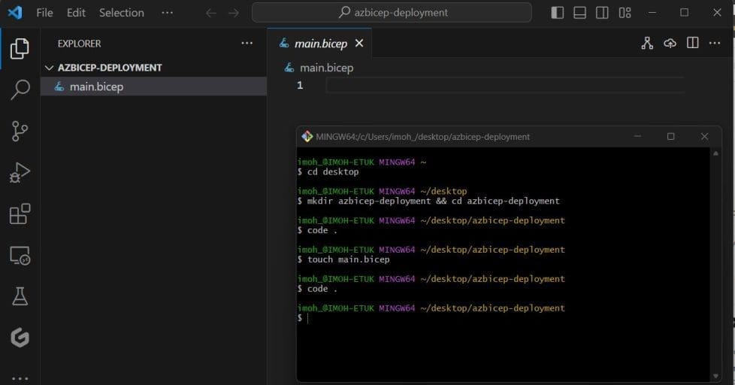Open the File menu
The image size is (735, 385).
44,13
